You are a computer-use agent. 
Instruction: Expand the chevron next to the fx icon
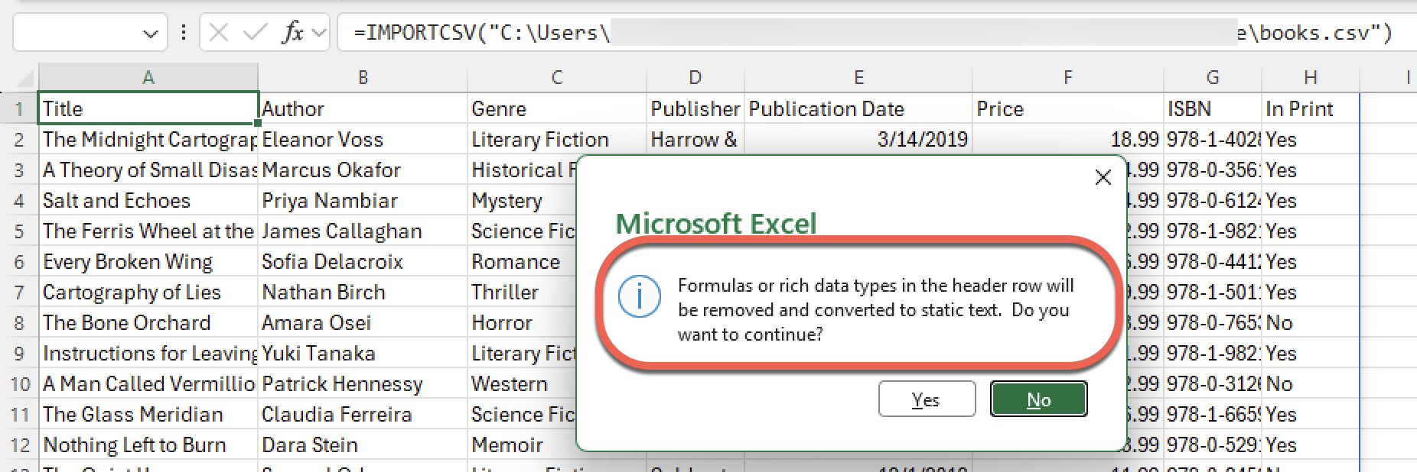coord(319,33)
